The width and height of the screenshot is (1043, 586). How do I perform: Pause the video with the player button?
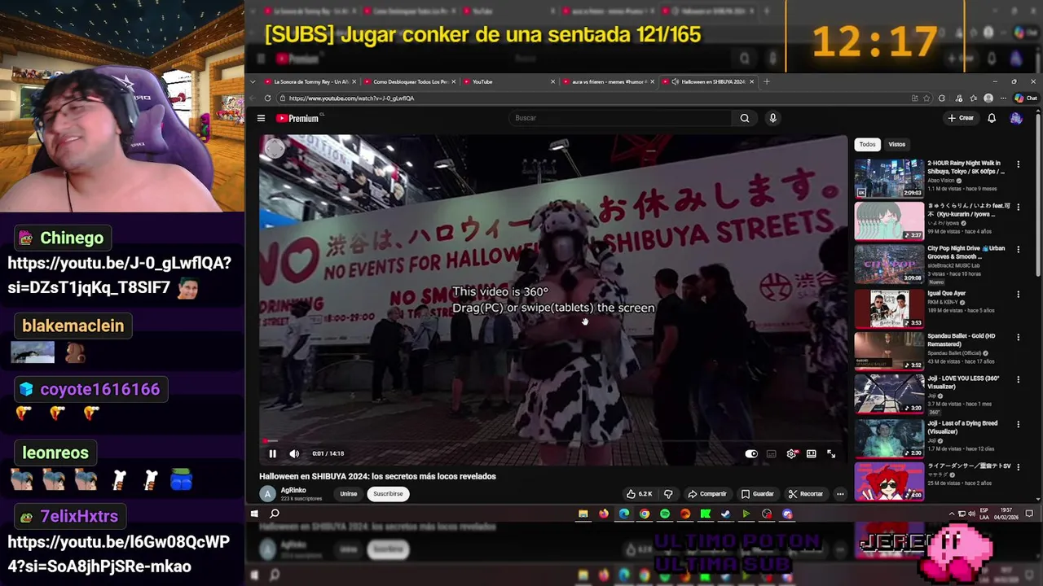(x=272, y=454)
